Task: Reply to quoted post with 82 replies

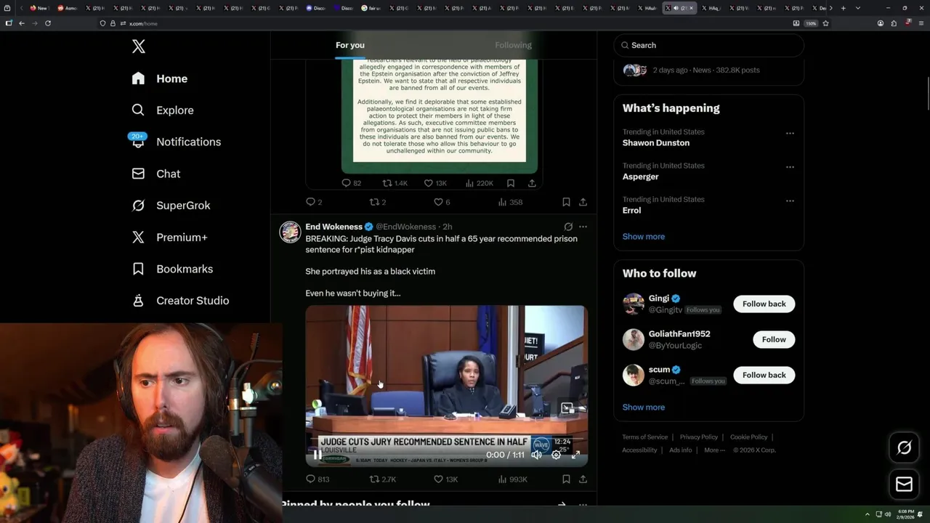Action: point(352,183)
